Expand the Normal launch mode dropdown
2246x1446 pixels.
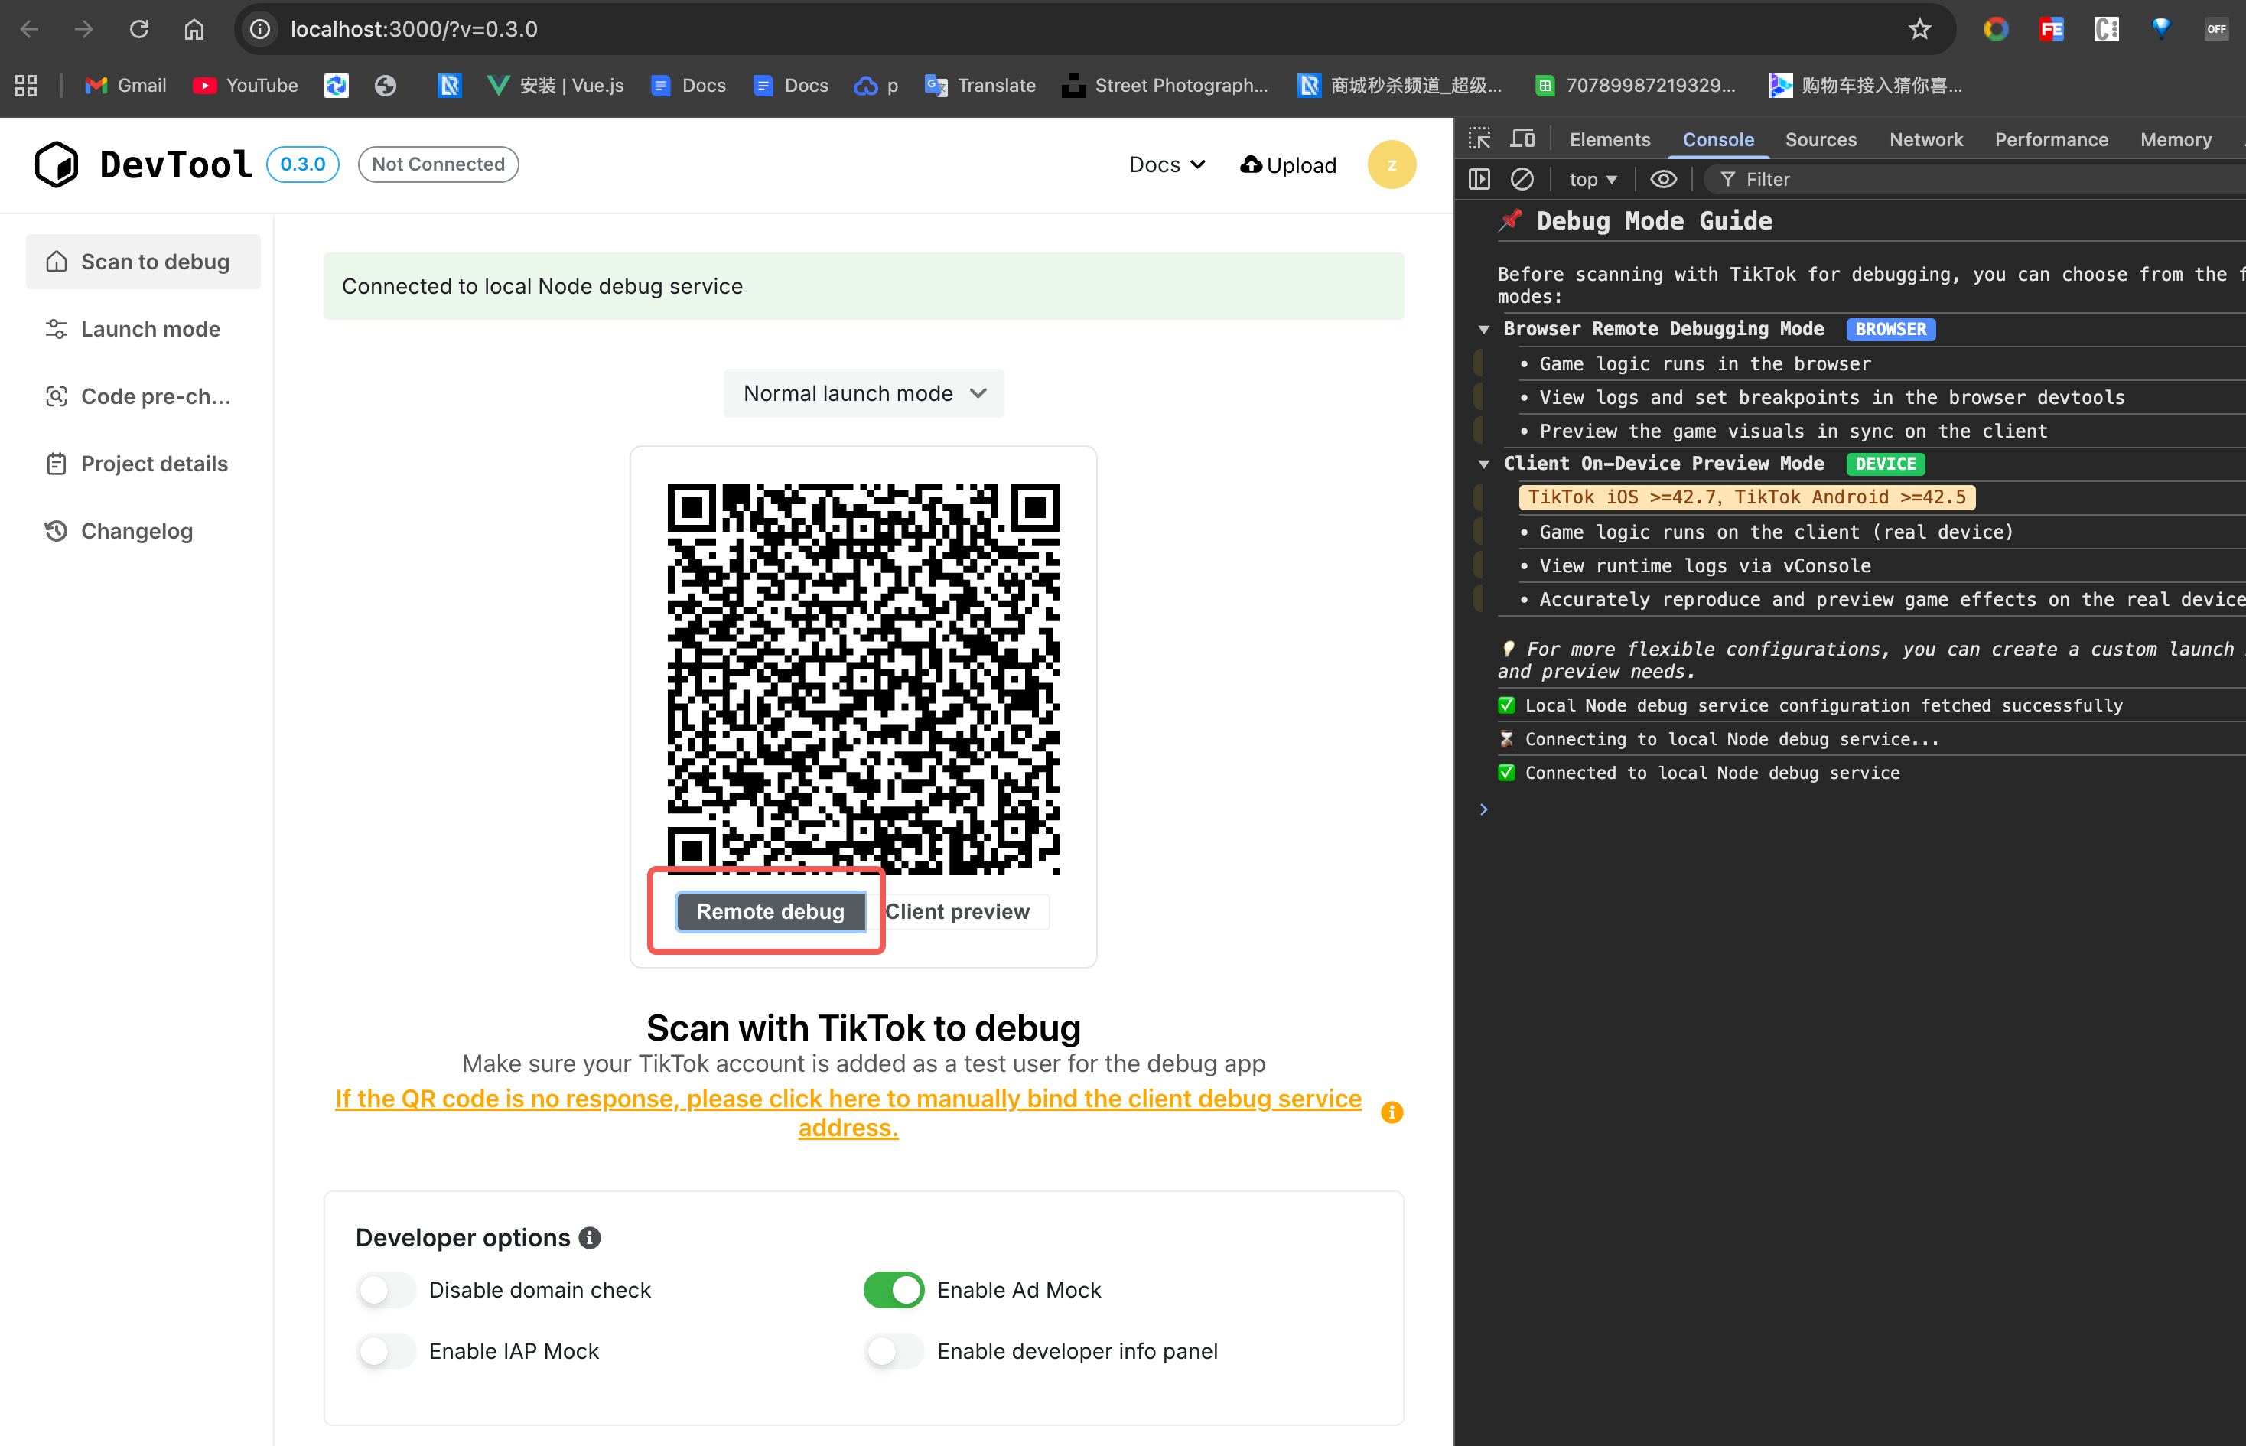(x=864, y=393)
